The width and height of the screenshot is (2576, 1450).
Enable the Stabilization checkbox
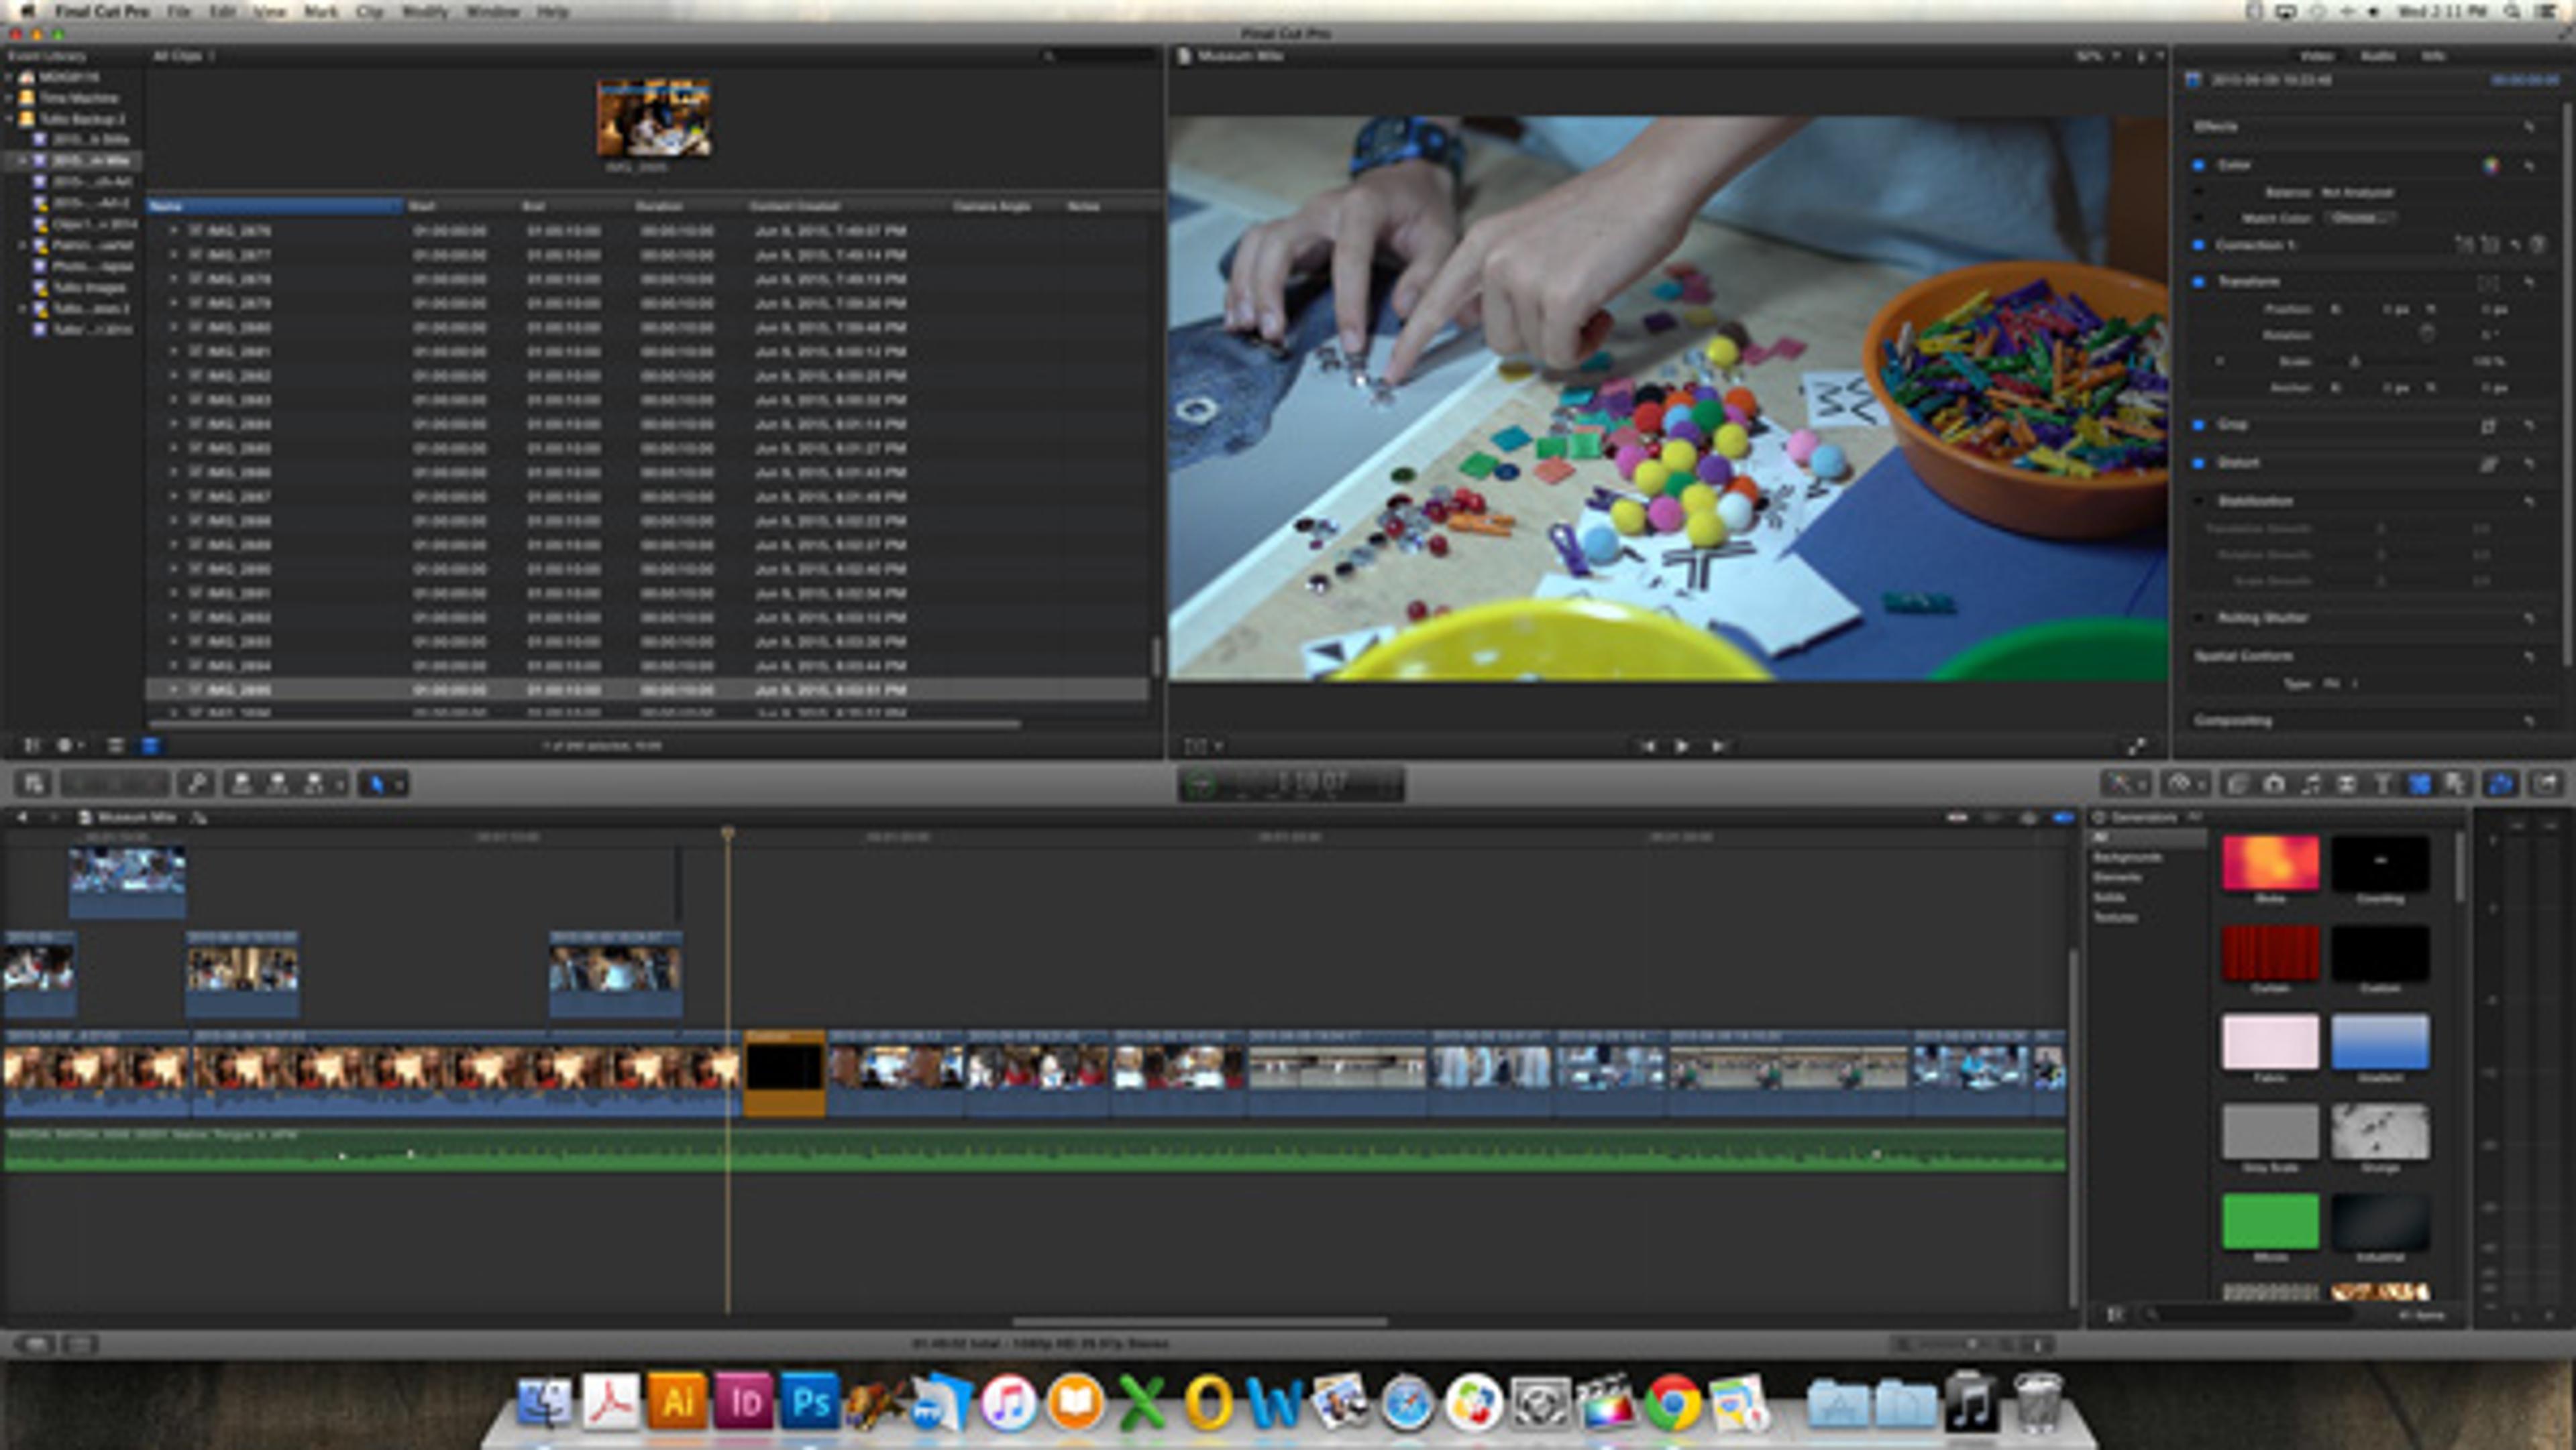pyautogui.click(x=2198, y=501)
